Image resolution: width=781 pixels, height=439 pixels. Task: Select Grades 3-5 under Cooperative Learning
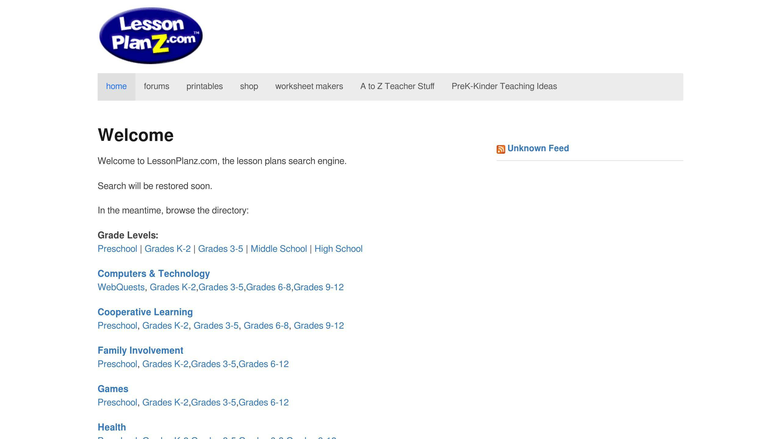(216, 326)
